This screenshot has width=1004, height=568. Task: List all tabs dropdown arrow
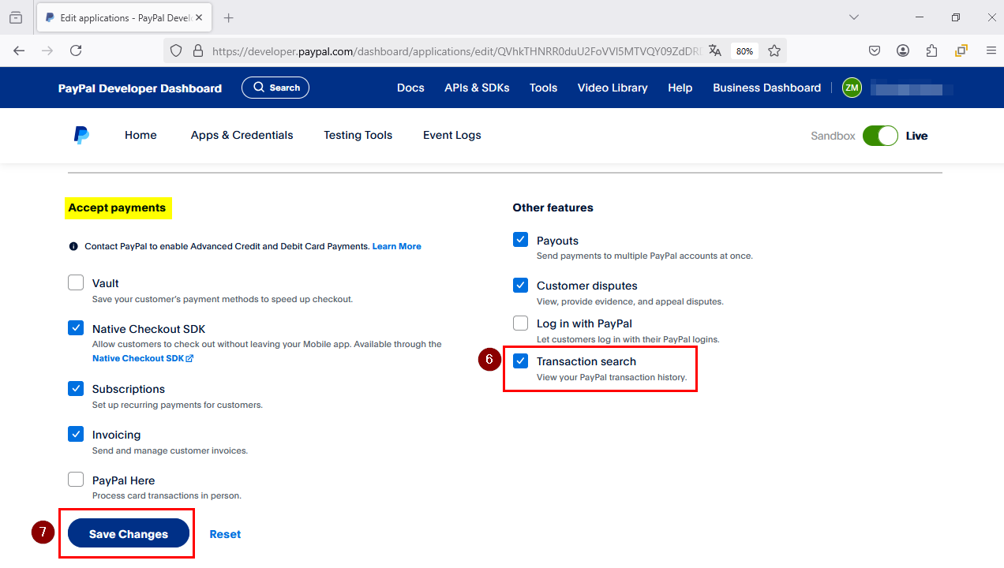(854, 17)
